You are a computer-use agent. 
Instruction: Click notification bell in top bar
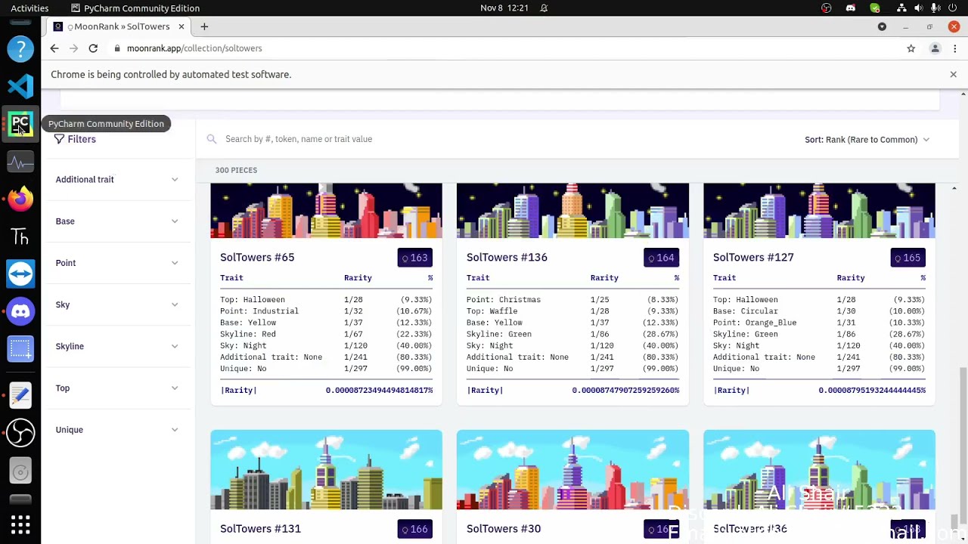pos(544,8)
